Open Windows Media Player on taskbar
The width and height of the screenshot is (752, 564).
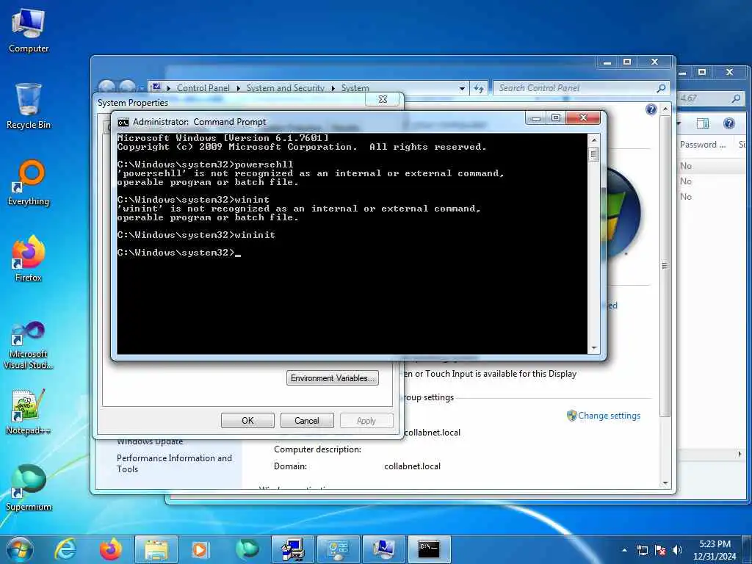[200, 549]
